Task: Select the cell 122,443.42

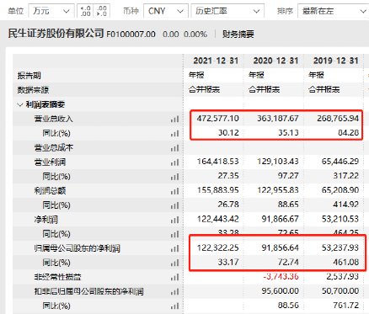Action: pos(217,219)
